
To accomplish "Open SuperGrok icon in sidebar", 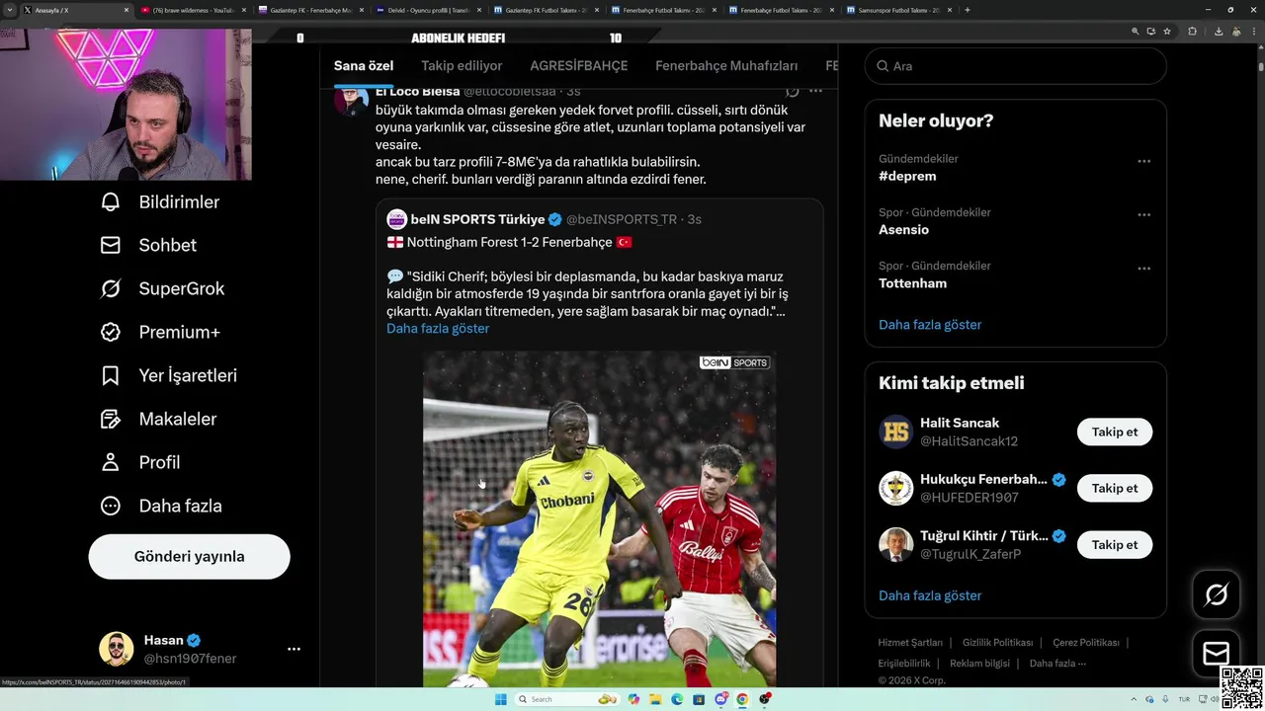I will pos(111,288).
